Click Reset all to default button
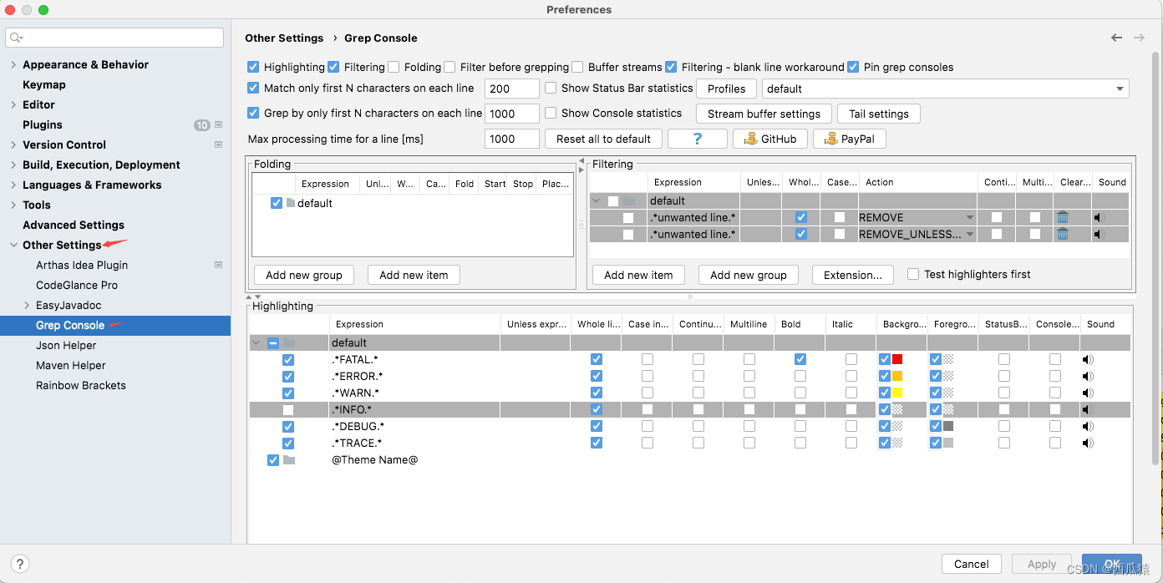This screenshot has width=1163, height=583. tap(603, 139)
